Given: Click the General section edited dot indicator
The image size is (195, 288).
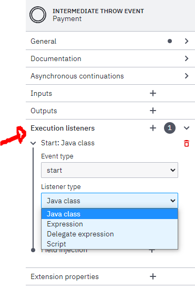Looking at the screenshot, I should pos(170,41).
